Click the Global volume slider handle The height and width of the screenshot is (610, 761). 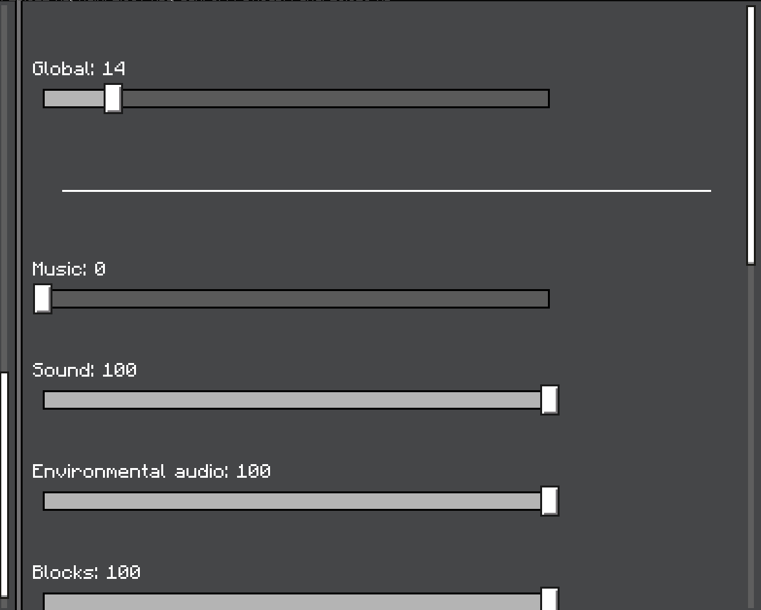[113, 99]
